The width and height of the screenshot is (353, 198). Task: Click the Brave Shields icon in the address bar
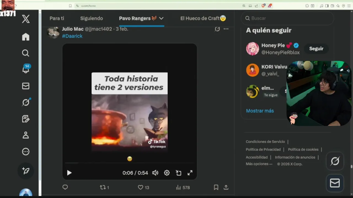(264, 6)
